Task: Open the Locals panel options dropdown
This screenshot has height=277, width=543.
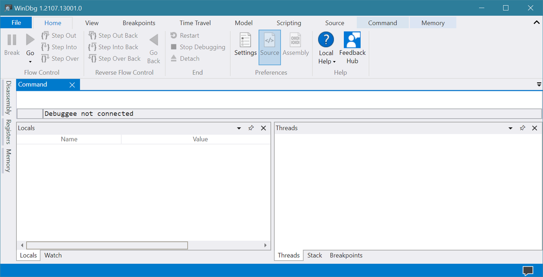Action: [x=239, y=128]
